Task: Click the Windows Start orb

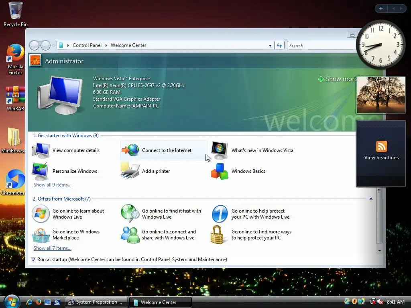Action: (12, 302)
